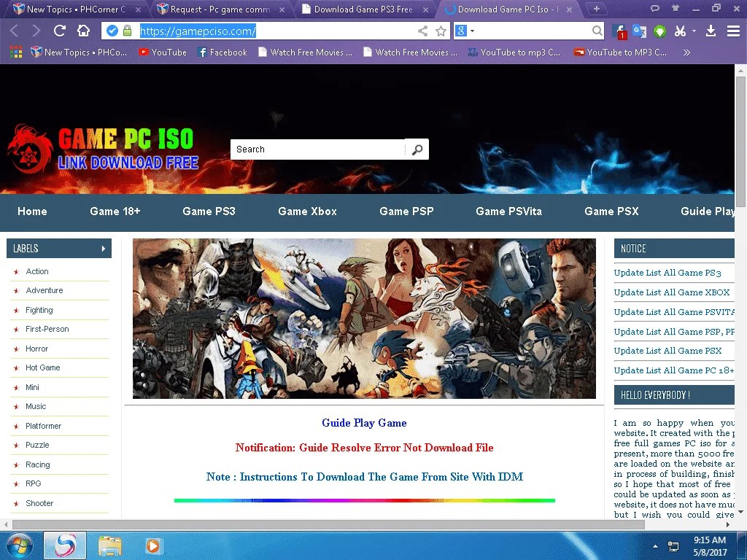Screen dimensions: 747x560
Task: Open the file explorer taskbar icon
Action: (x=110, y=545)
